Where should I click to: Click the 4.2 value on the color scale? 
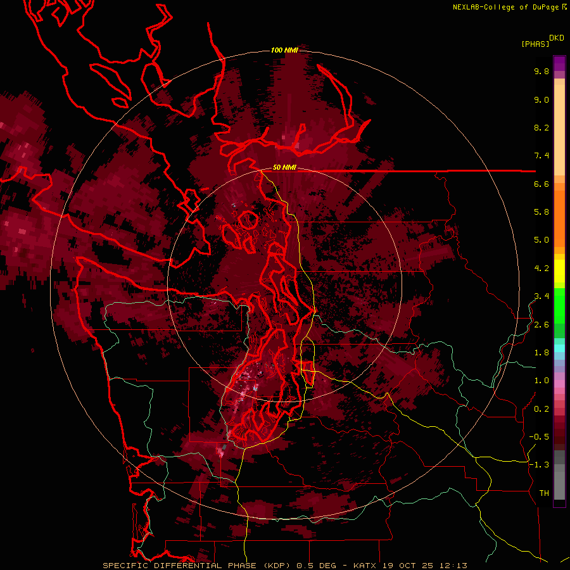pos(541,269)
